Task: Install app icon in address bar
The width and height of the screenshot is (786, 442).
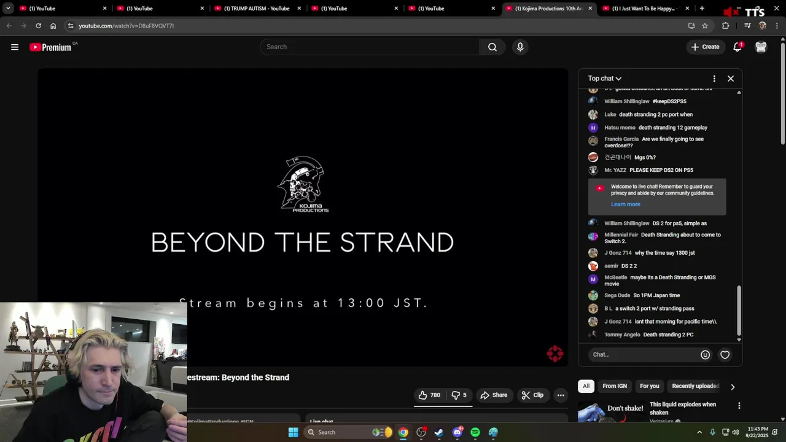Action: (691, 26)
